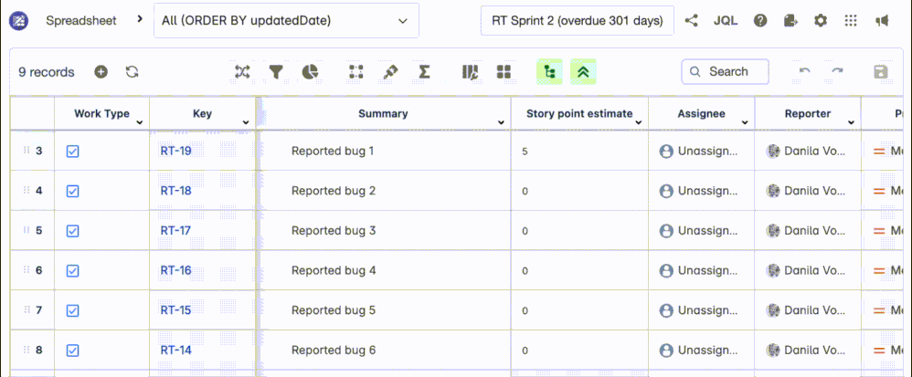Click the Story point estimate column header

(x=580, y=114)
